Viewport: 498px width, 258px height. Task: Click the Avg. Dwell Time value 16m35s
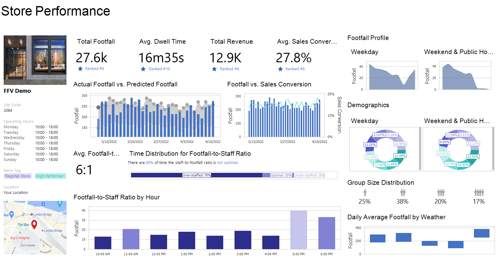[x=161, y=58]
